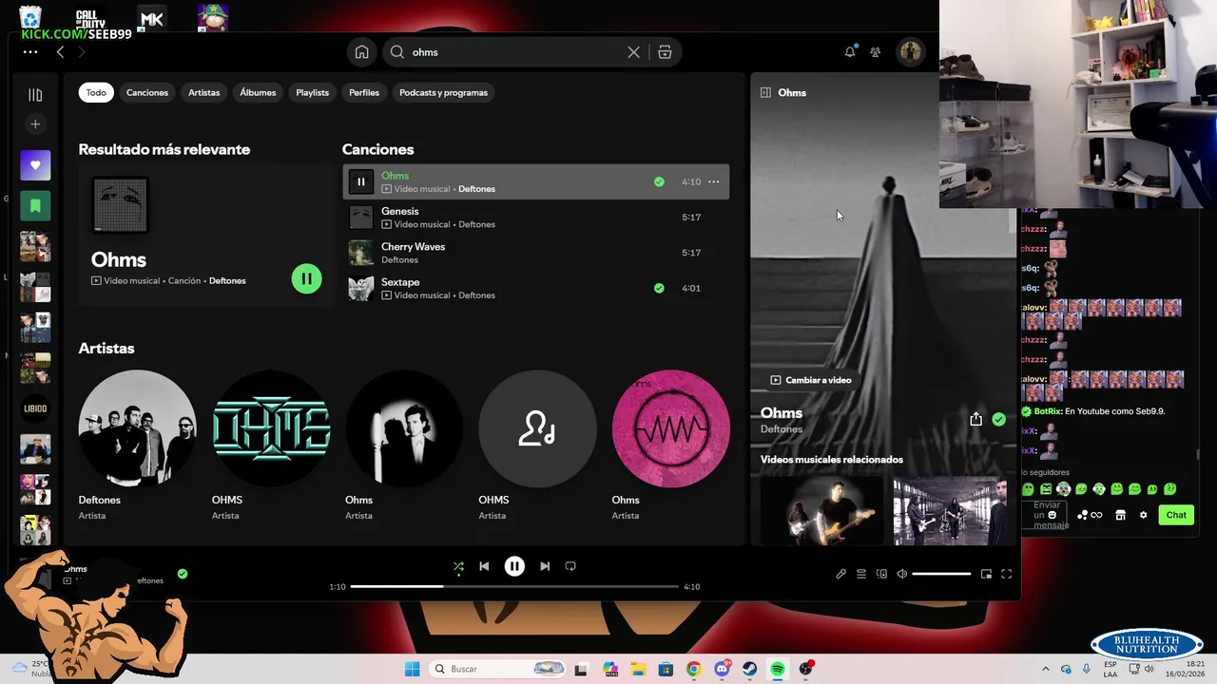Toggle the saved checkmark on the Sextape row
The width and height of the screenshot is (1217, 684).
pos(659,288)
